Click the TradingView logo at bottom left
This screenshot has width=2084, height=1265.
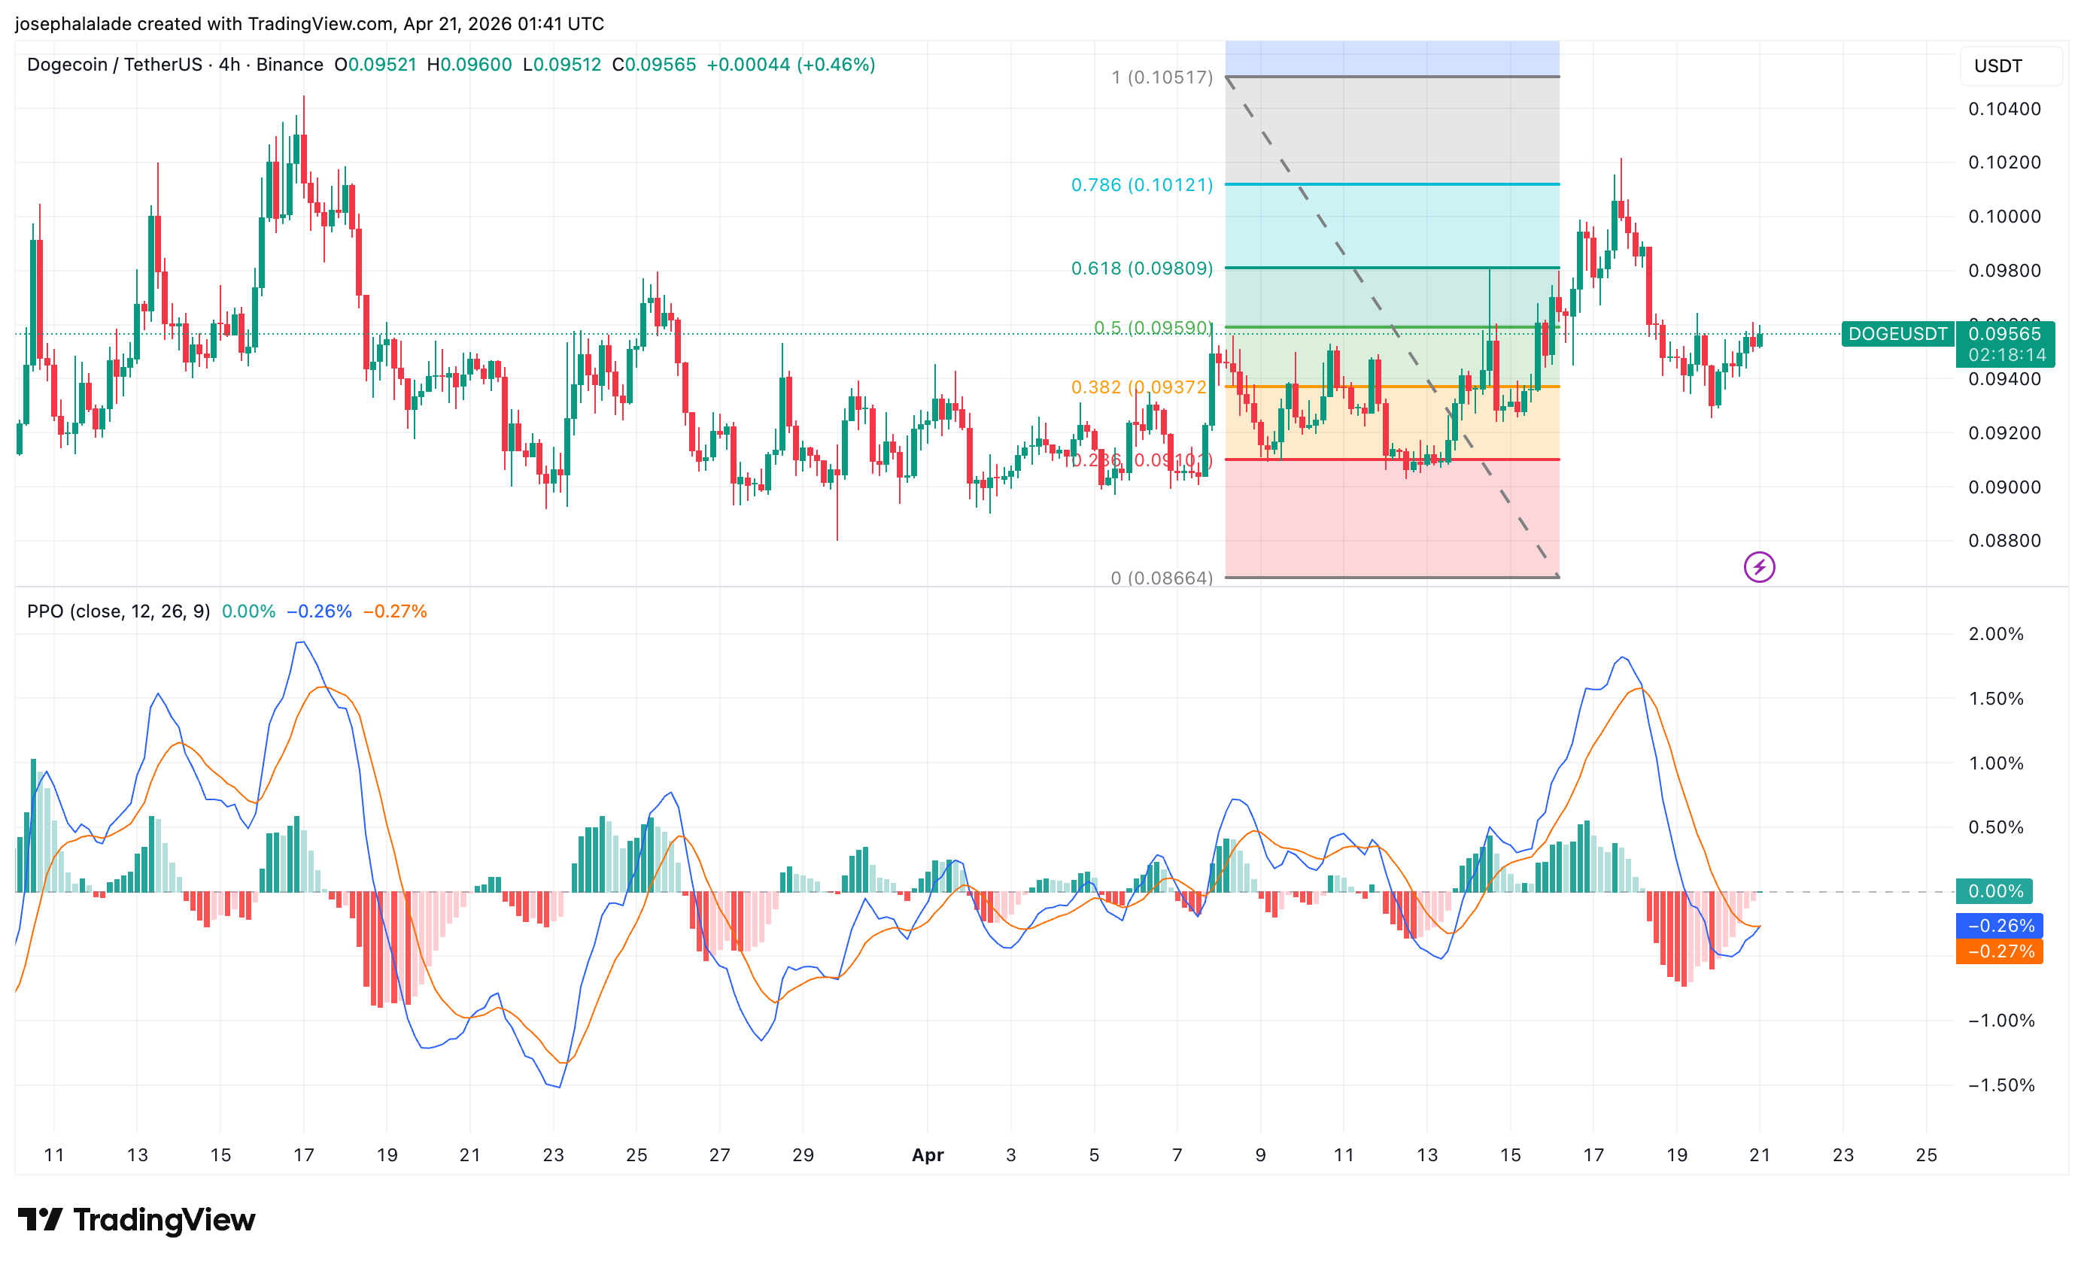(136, 1219)
